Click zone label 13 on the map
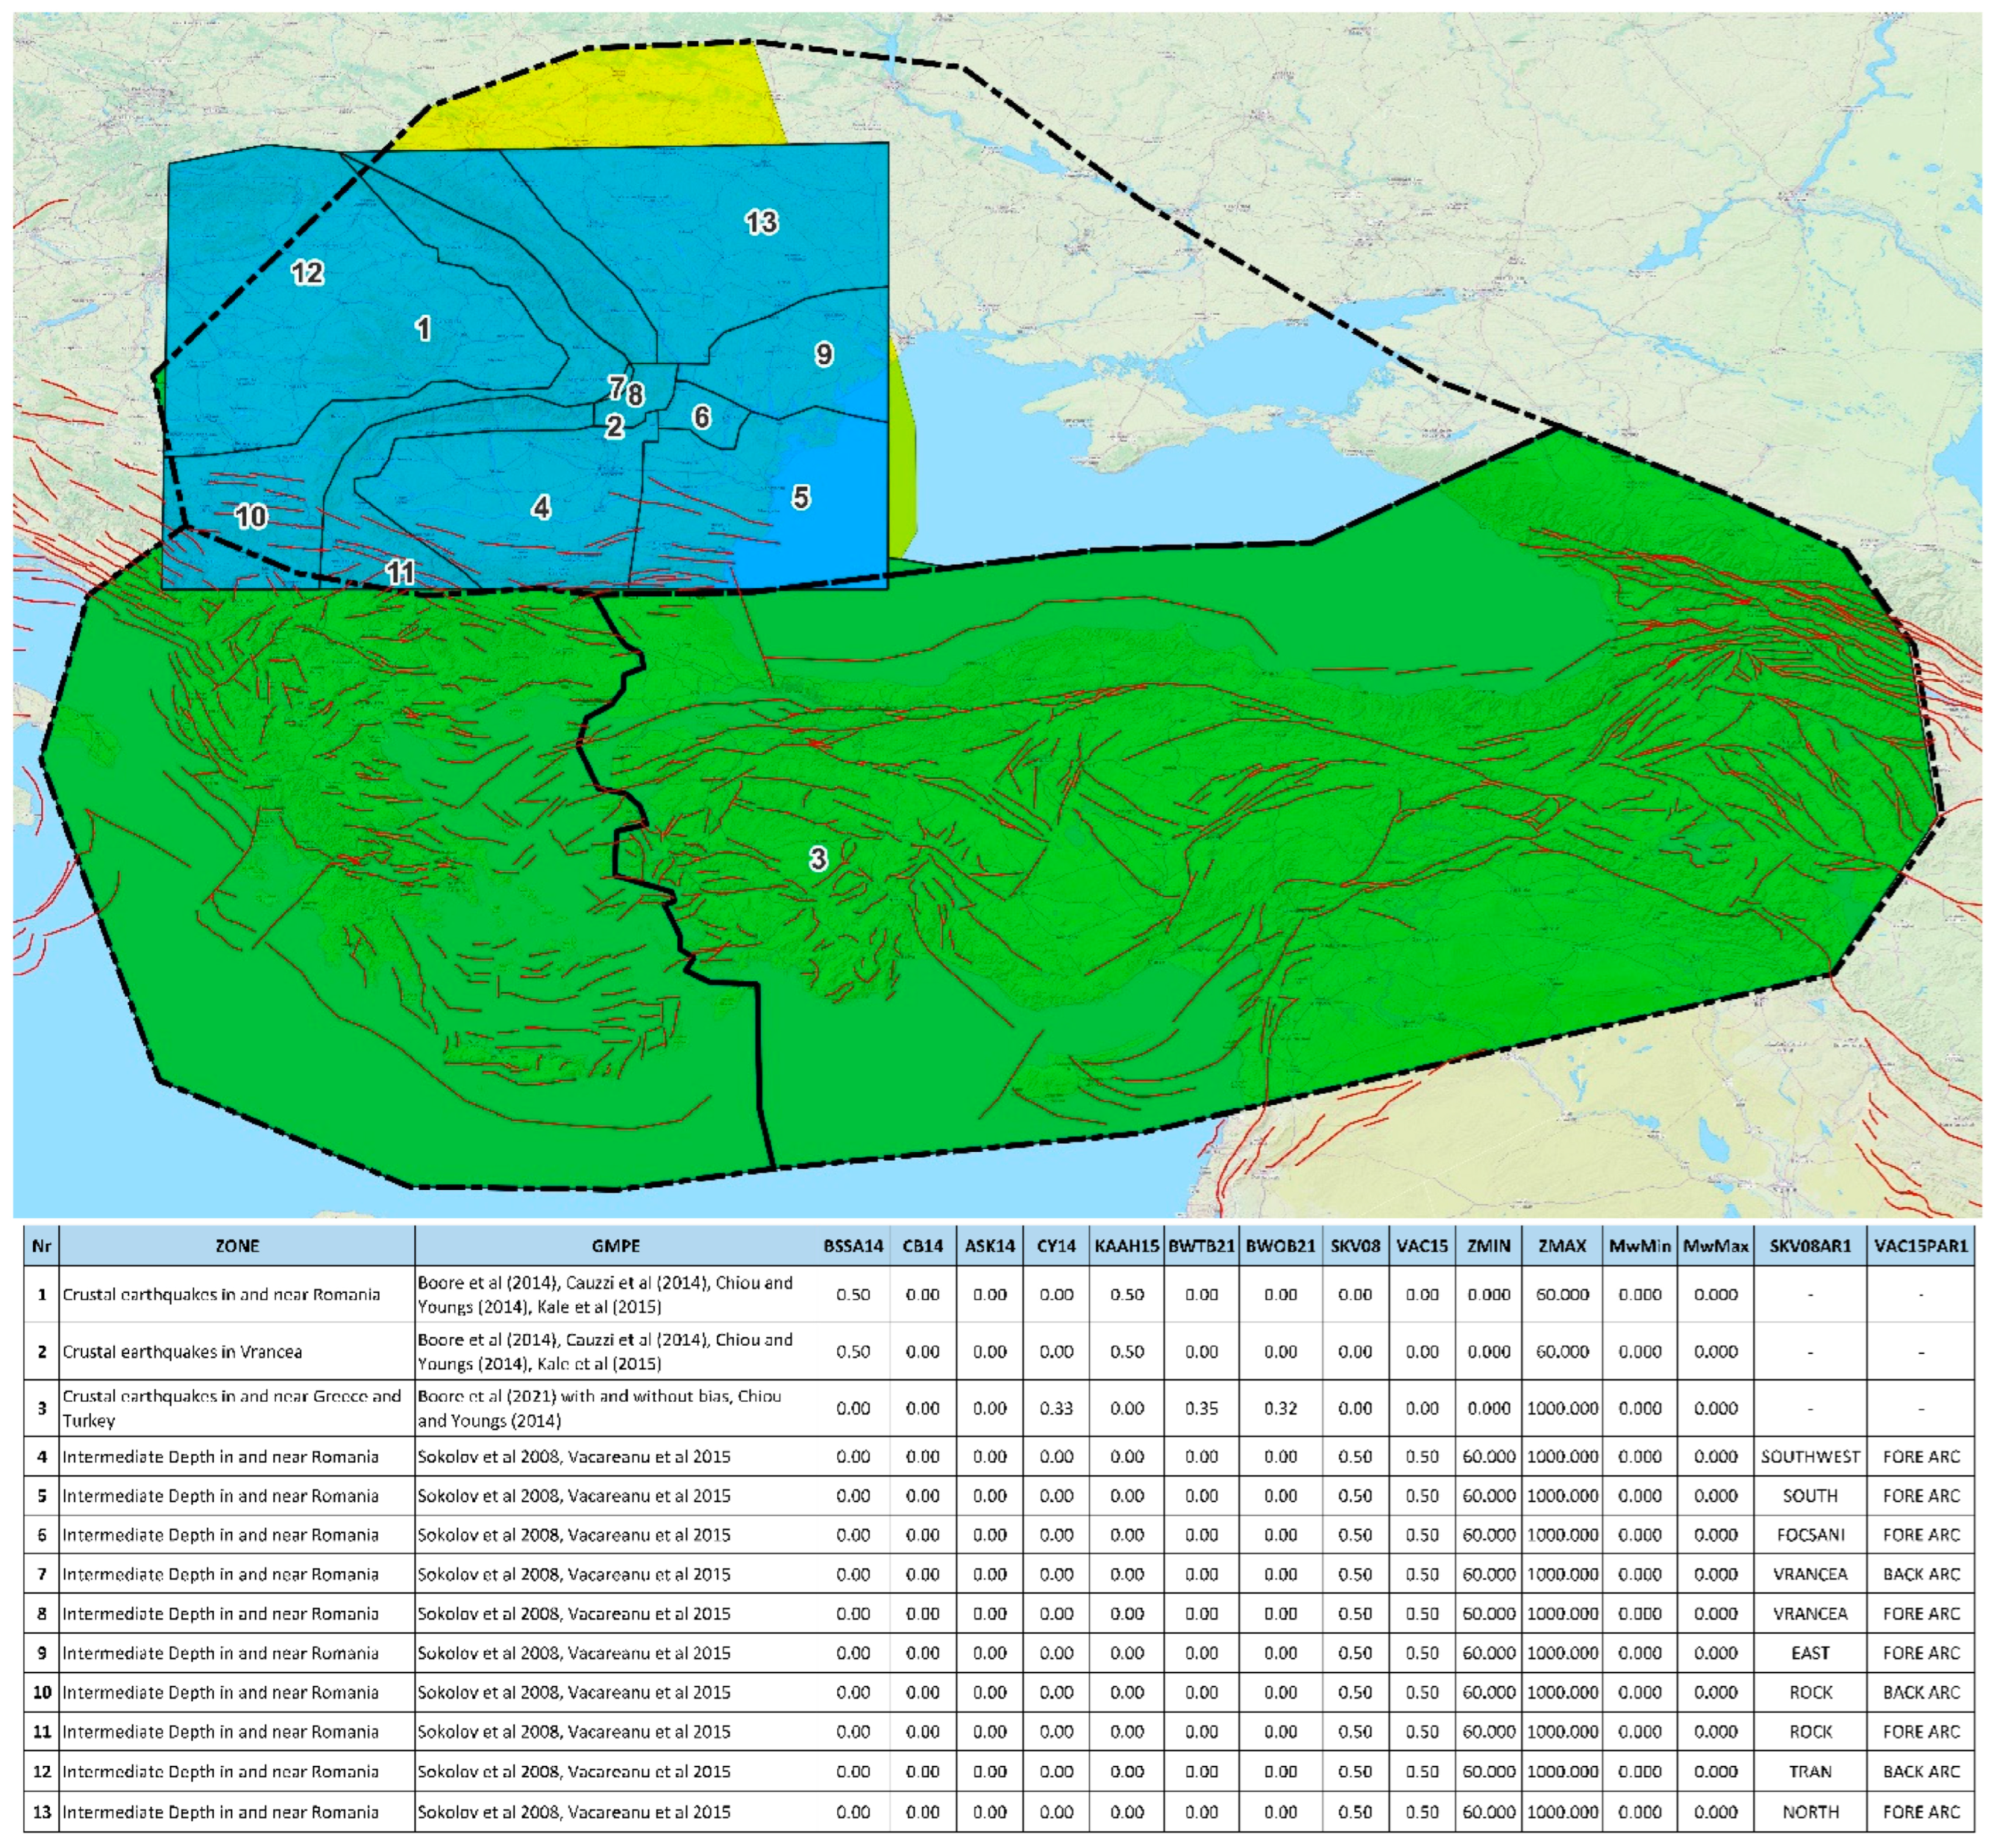The height and width of the screenshot is (1848, 1994). [x=760, y=222]
